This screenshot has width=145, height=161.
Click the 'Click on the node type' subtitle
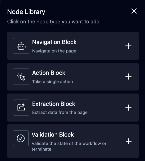point(53,22)
